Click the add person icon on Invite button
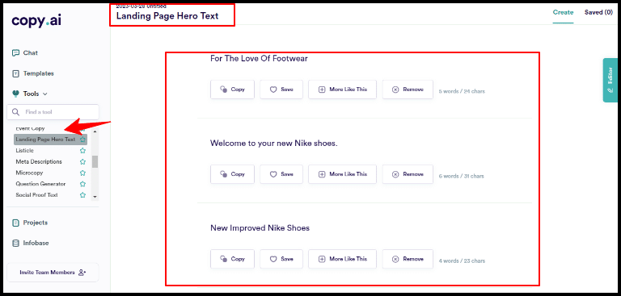 tap(82, 273)
